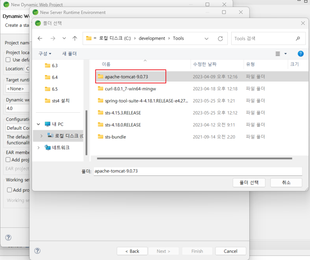The height and width of the screenshot is (260, 310).
Task: Open view options dropdown arrow
Action: click(285, 54)
